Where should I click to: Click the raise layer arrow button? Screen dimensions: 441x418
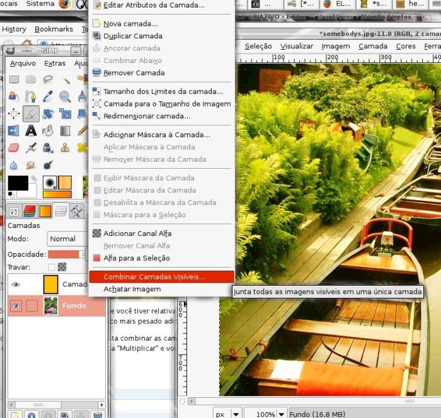pos(31,414)
